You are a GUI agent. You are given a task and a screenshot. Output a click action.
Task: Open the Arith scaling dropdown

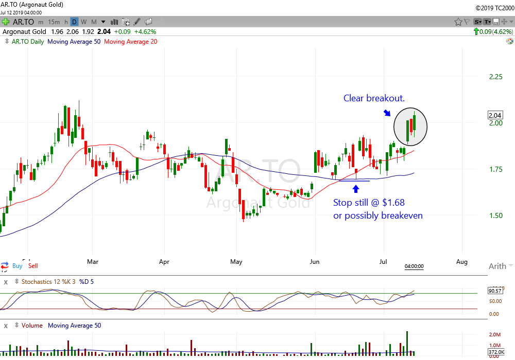pyautogui.click(x=501, y=266)
